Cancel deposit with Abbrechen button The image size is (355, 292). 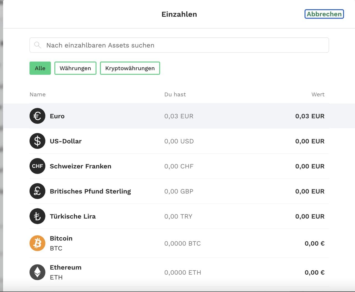click(324, 14)
